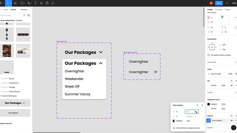Open the Help question mark button

[x=234, y=127]
